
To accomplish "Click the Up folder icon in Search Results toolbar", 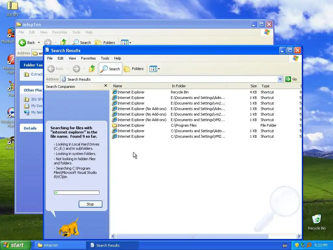I will click(92, 69).
